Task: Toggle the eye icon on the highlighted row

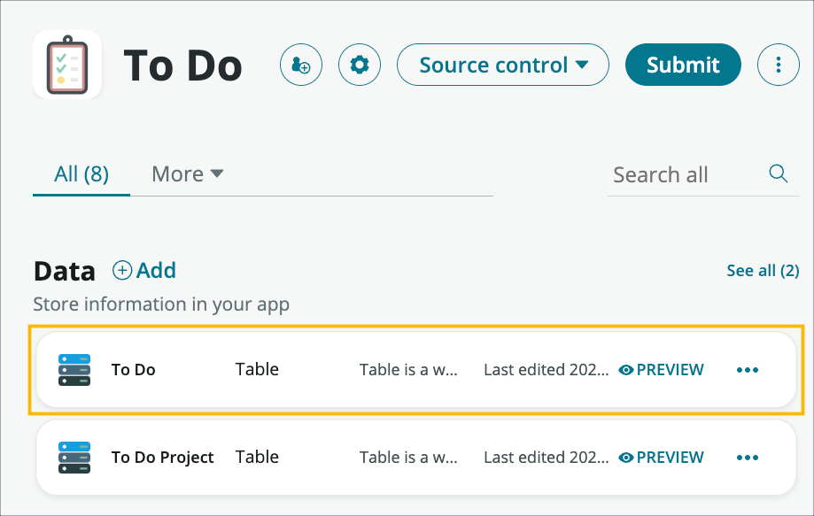Action: tap(627, 369)
